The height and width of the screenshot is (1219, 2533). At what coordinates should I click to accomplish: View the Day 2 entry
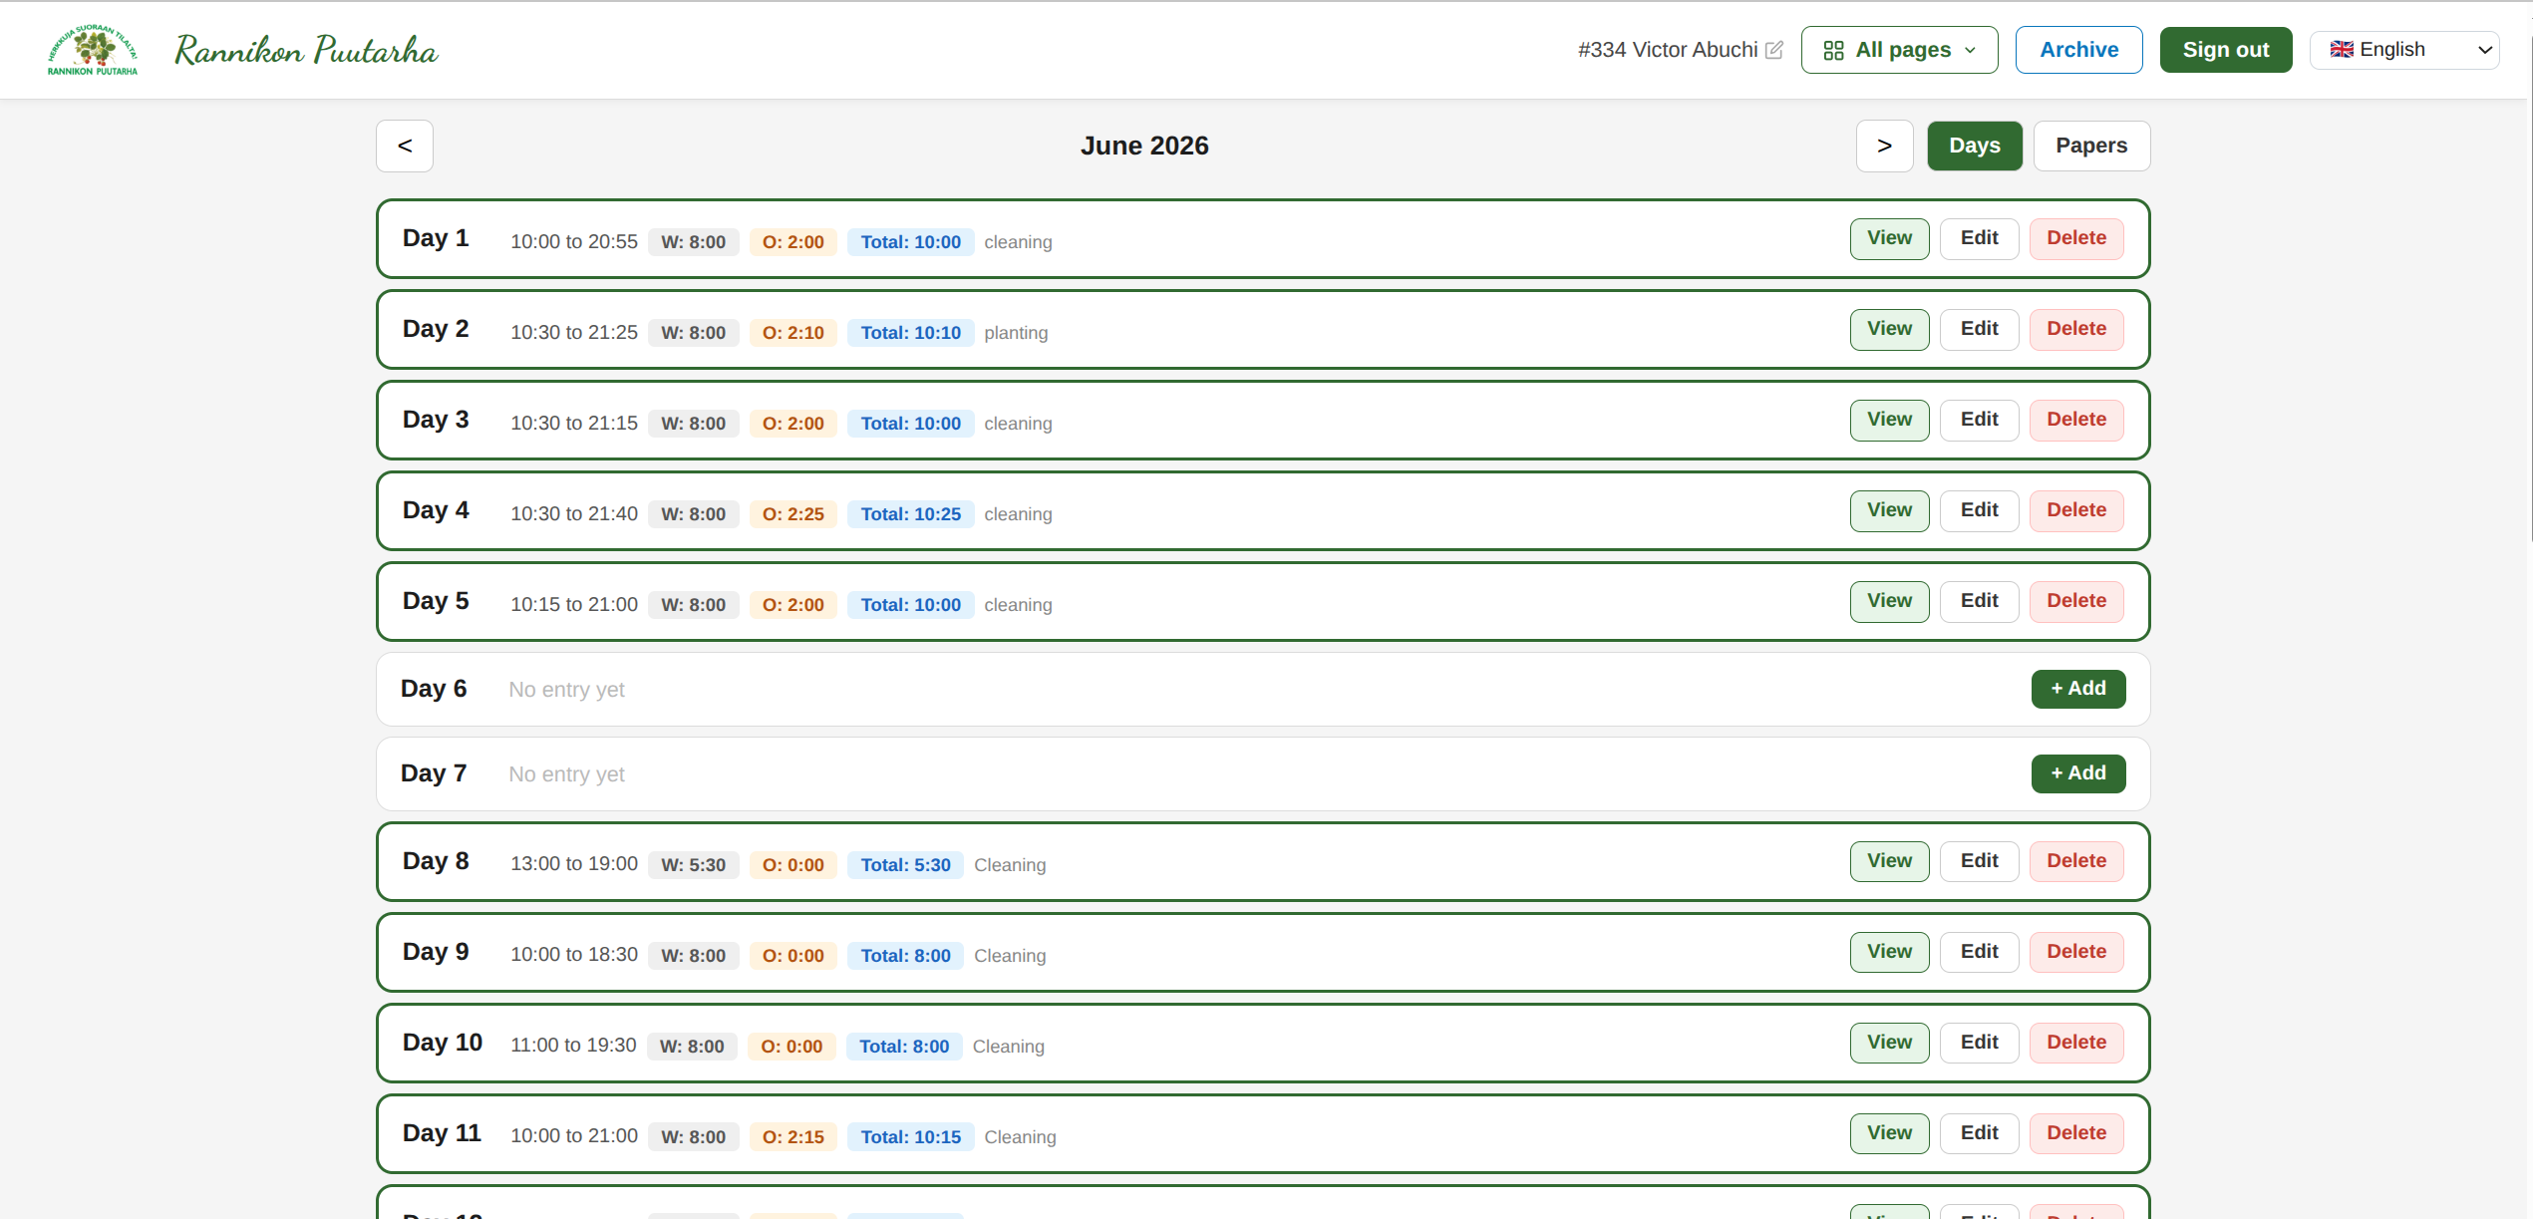(x=1889, y=329)
